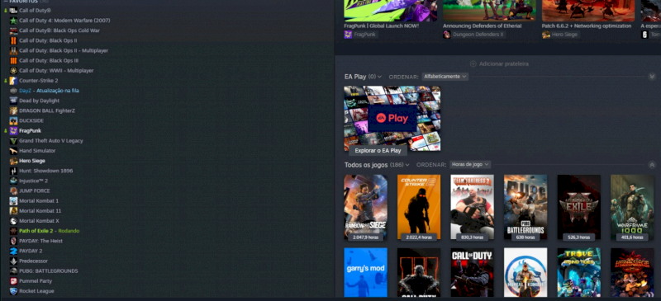Screen dimensions: 661x301
Task: Click the Hand Simulator icon
Action: 13,151
